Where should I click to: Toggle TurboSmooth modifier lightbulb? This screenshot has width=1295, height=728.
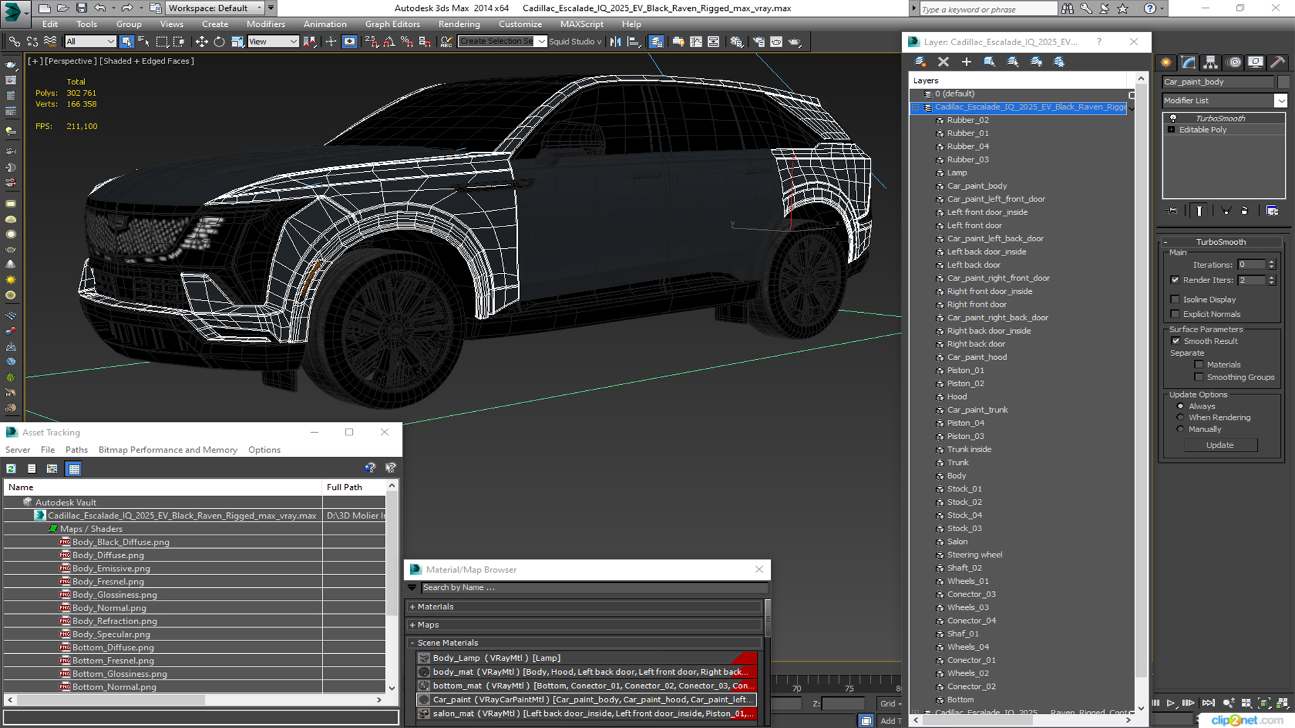(1173, 119)
